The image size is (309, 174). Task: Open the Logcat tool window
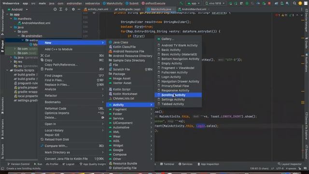pos(69,164)
